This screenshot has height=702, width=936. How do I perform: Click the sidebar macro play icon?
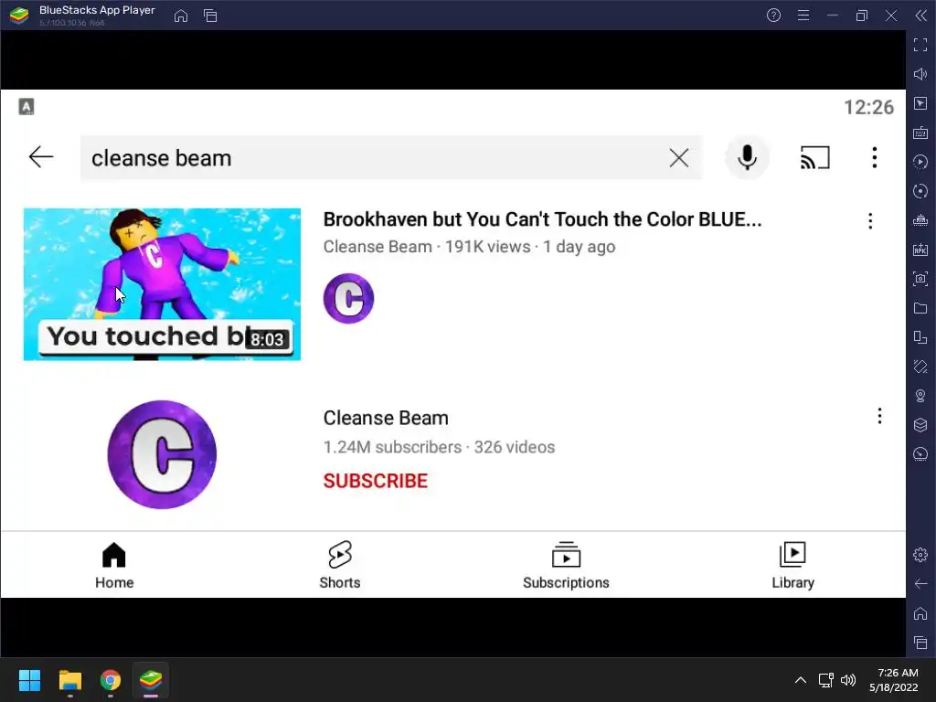(920, 162)
